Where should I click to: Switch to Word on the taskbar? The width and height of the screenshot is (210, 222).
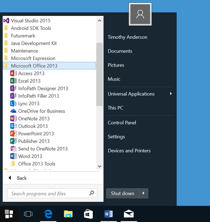(109, 214)
